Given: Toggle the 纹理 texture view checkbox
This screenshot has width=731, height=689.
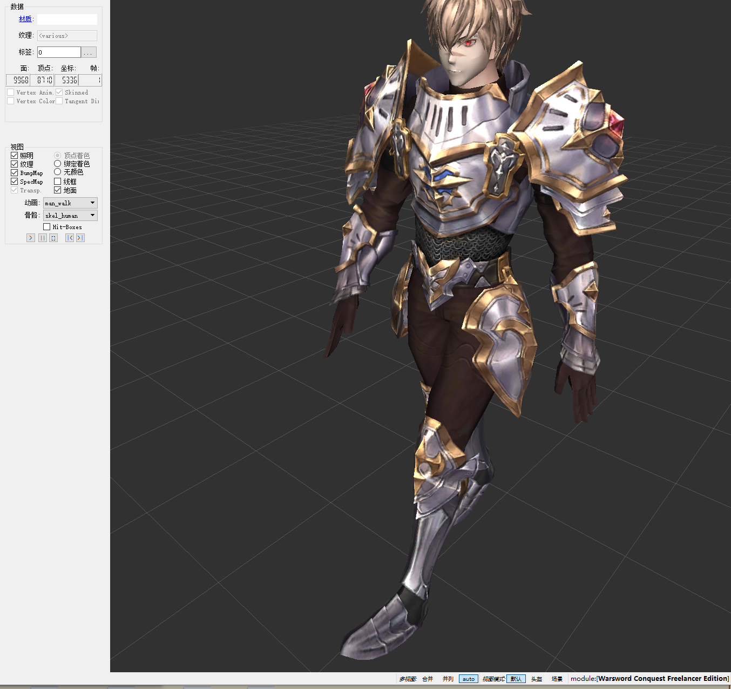Looking at the screenshot, I should click(15, 164).
